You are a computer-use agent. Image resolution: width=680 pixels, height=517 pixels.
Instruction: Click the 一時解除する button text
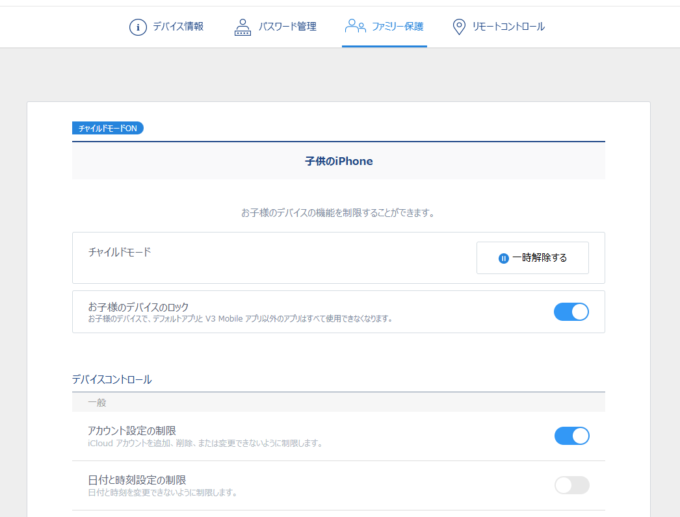coord(540,258)
